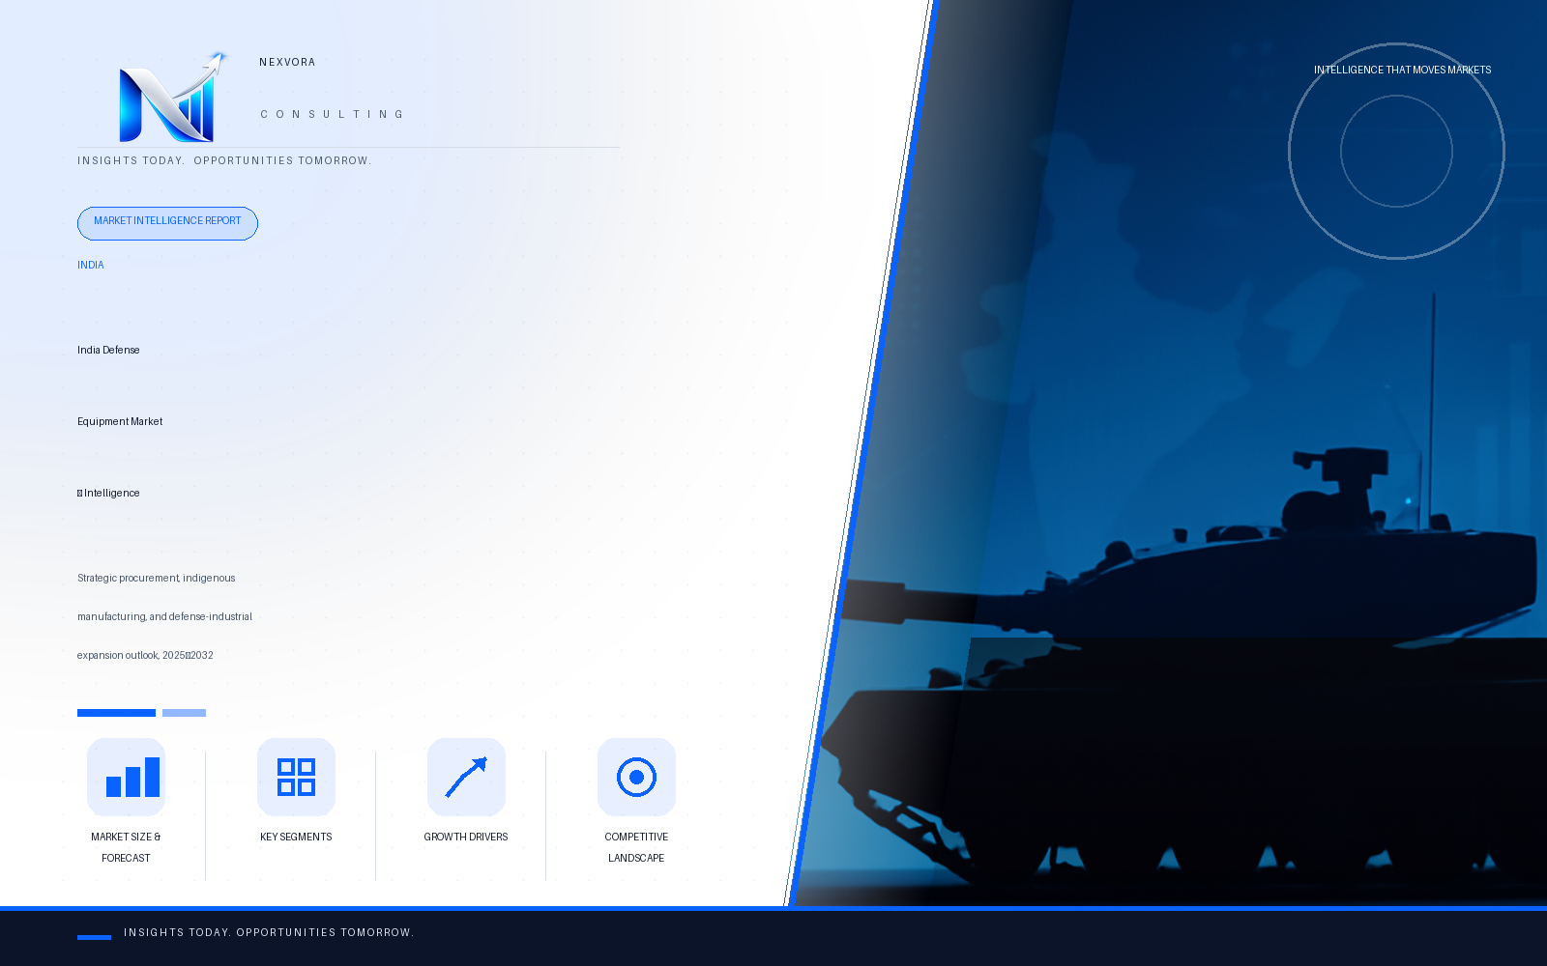Click the CONSULTING text beside the logo
This screenshot has height=966, width=1547.
[x=332, y=114]
